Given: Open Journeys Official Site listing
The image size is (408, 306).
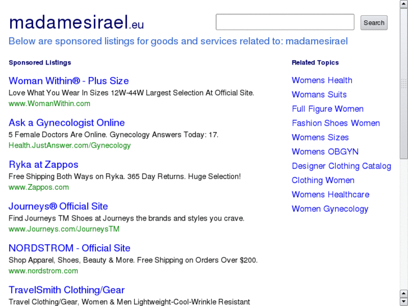Looking at the screenshot, I should point(58,206).
